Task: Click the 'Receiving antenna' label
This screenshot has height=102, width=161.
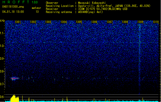Action: 59,12
